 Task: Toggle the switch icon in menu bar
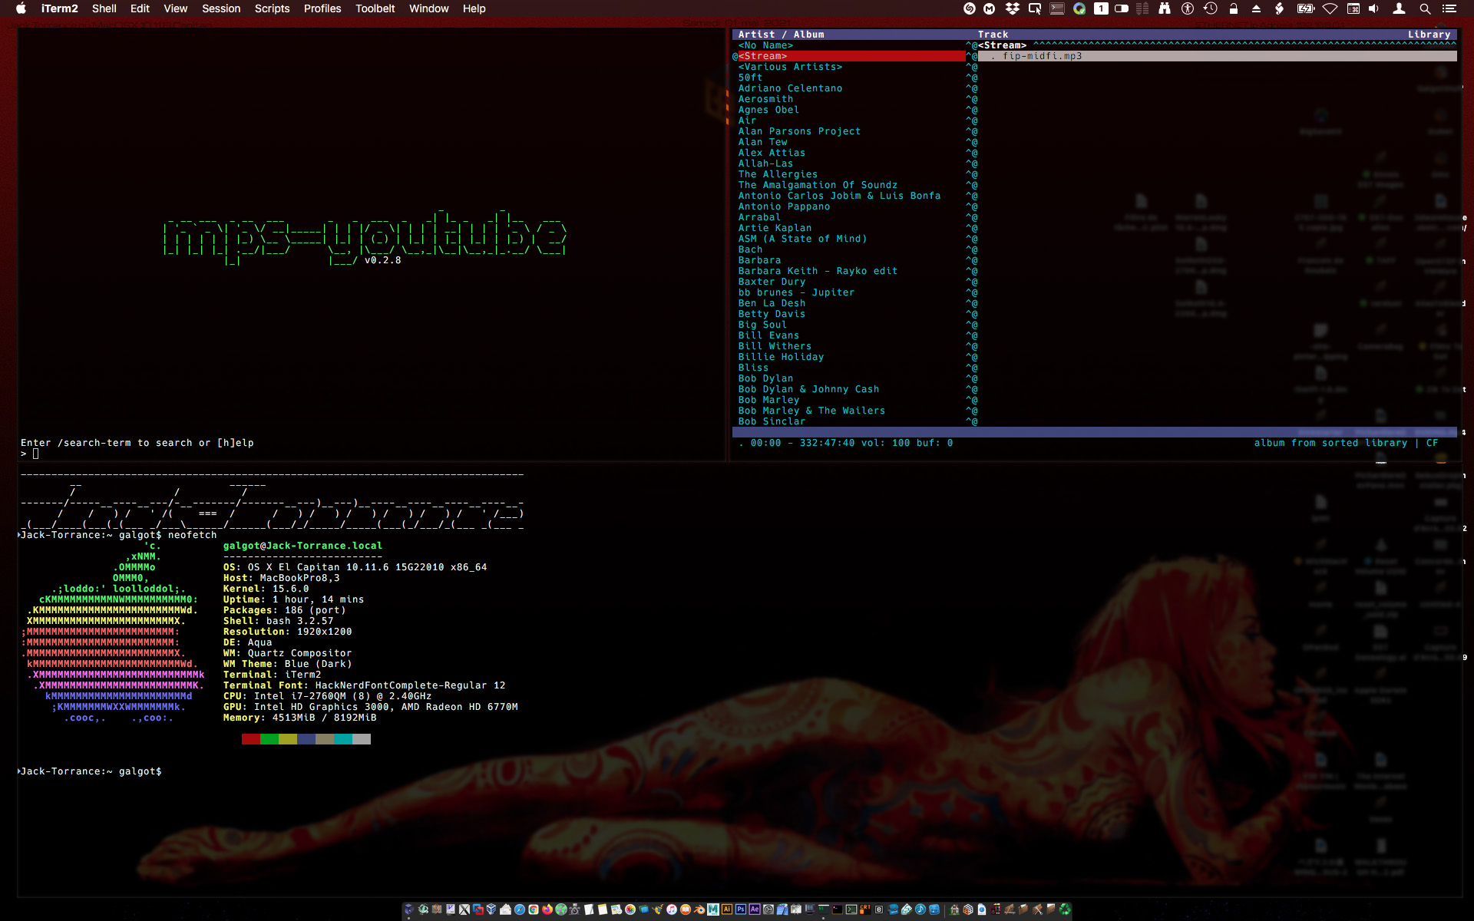pyautogui.click(x=1122, y=8)
